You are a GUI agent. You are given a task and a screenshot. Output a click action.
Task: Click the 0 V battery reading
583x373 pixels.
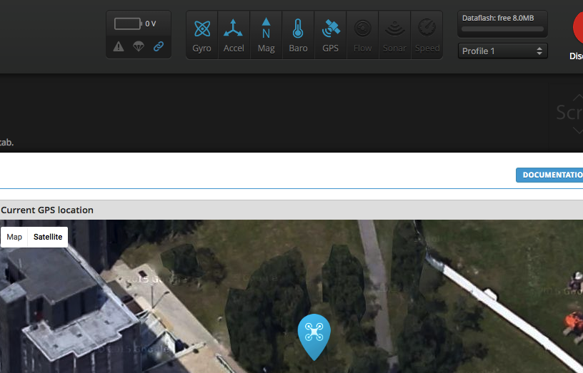151,24
